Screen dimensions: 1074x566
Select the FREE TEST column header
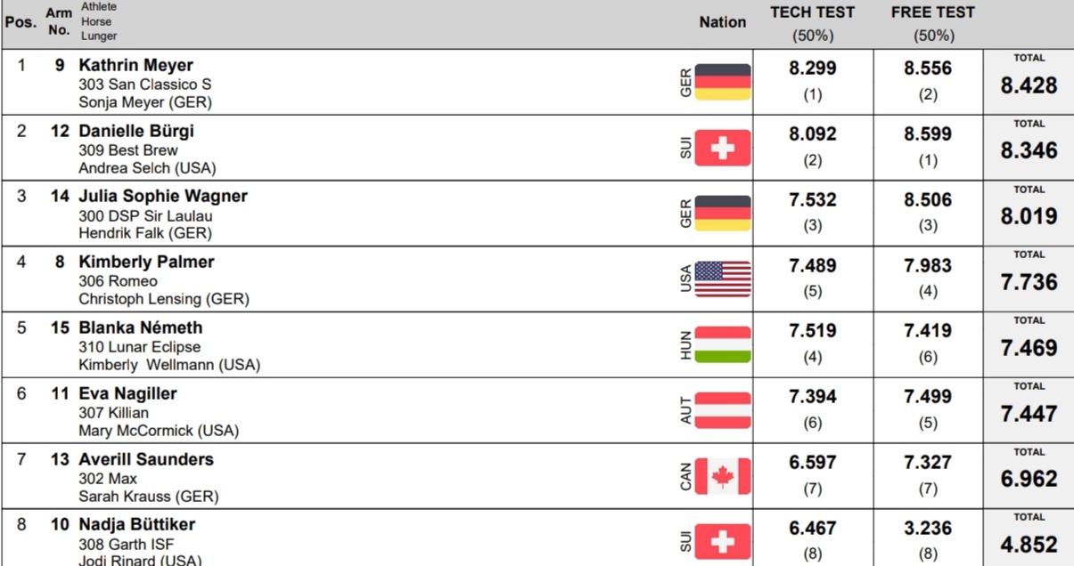[x=933, y=24]
